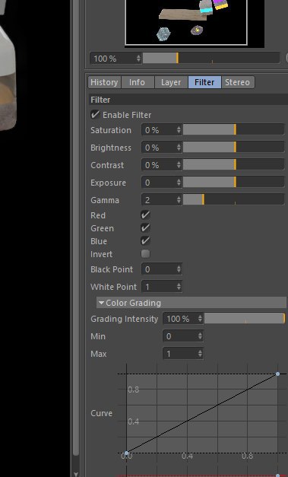Select the curve's bottom-left control point

pyautogui.click(x=127, y=453)
